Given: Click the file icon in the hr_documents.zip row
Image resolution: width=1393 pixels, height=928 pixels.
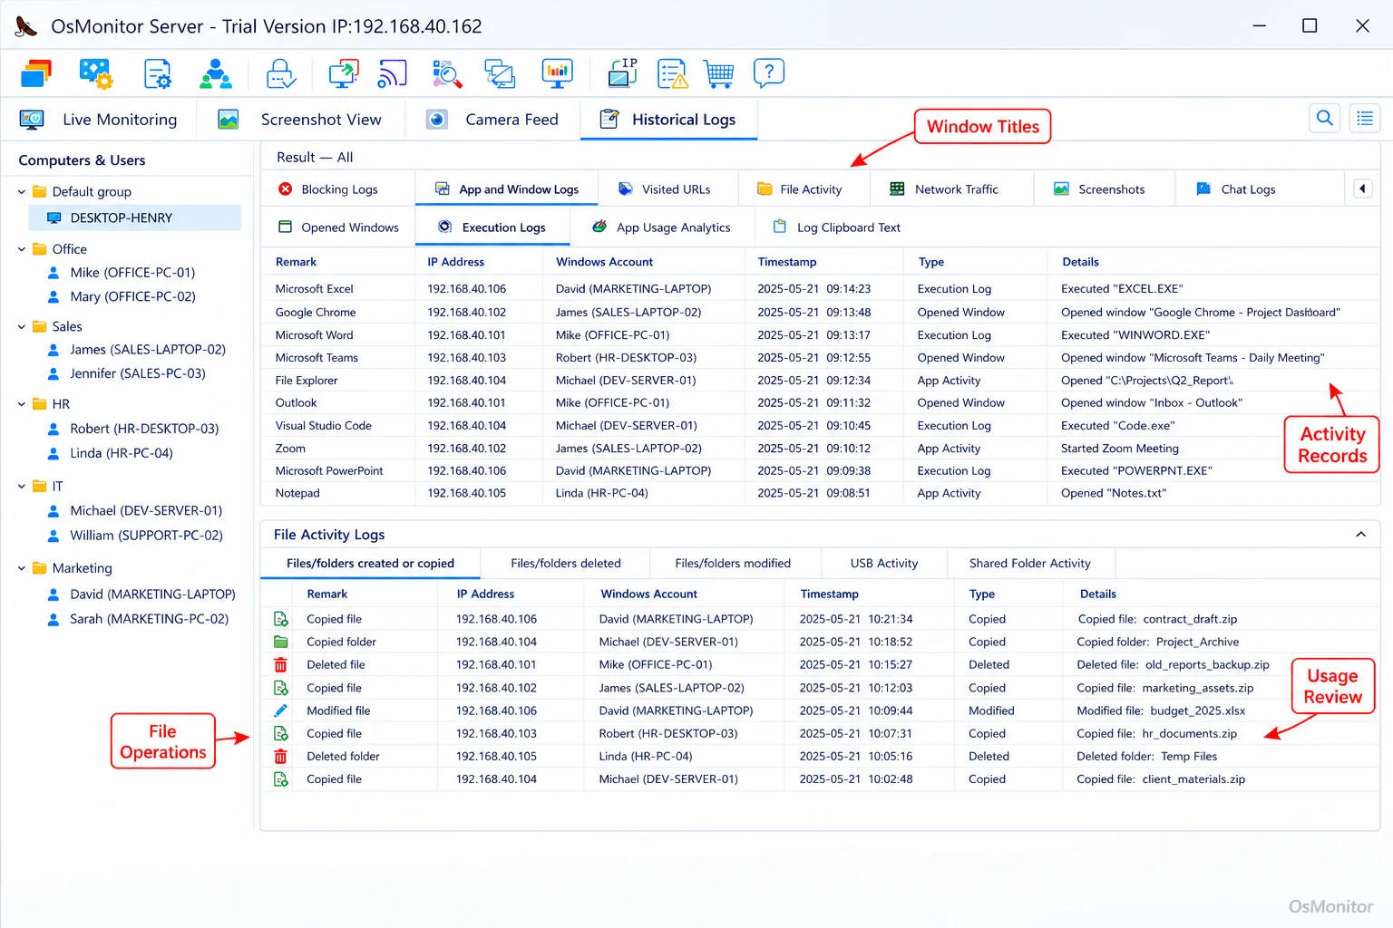Looking at the screenshot, I should click(281, 733).
